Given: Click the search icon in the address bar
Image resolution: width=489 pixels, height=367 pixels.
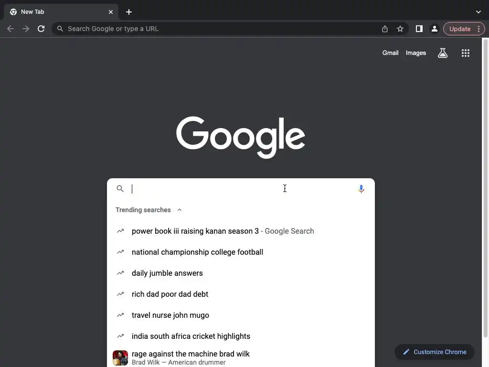Looking at the screenshot, I should 60,29.
